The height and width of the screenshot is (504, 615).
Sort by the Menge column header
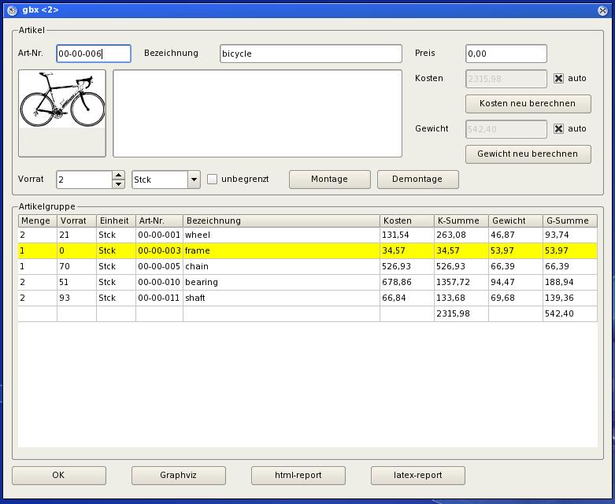[38, 220]
